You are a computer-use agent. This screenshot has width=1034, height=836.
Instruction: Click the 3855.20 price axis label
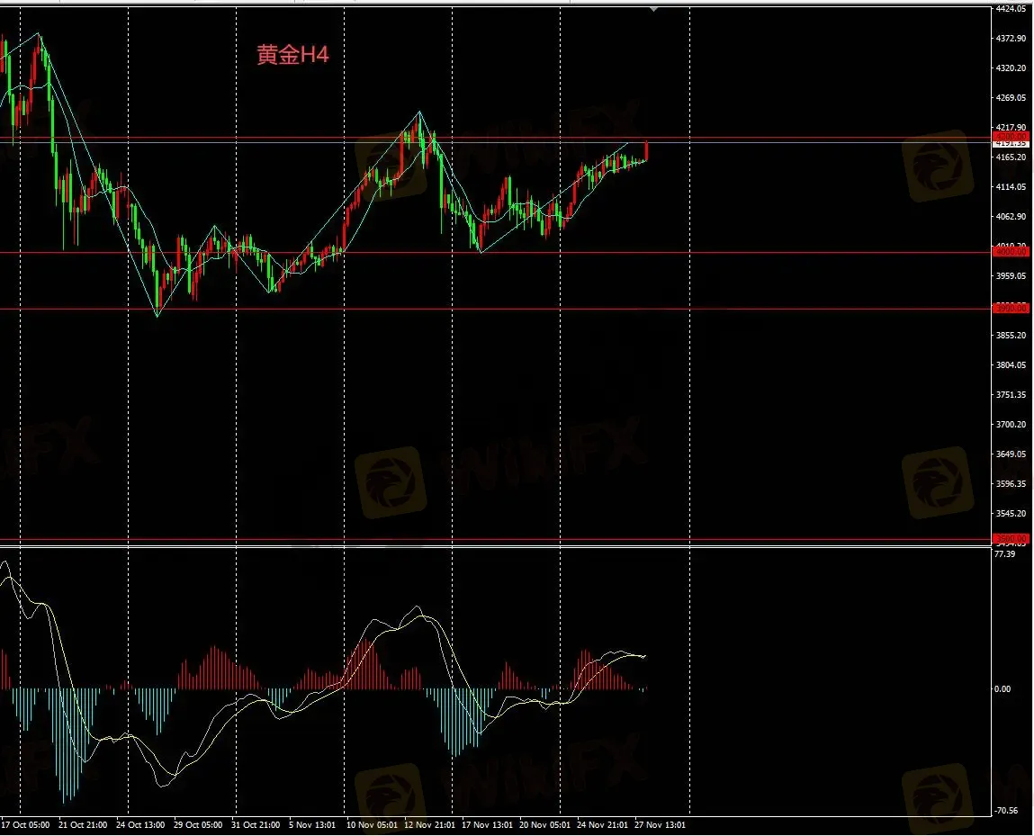point(1011,335)
